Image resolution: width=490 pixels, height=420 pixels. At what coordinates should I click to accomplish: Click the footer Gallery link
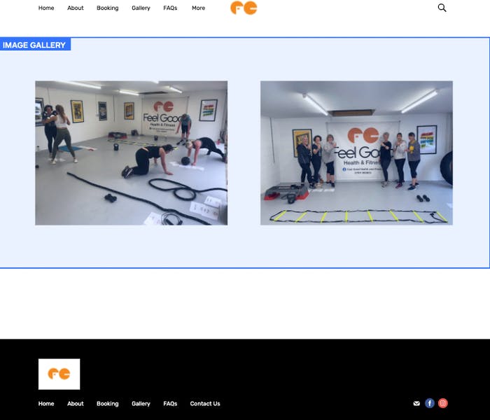pos(141,404)
